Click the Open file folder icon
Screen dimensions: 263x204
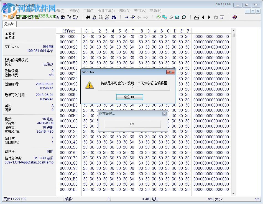12,17
